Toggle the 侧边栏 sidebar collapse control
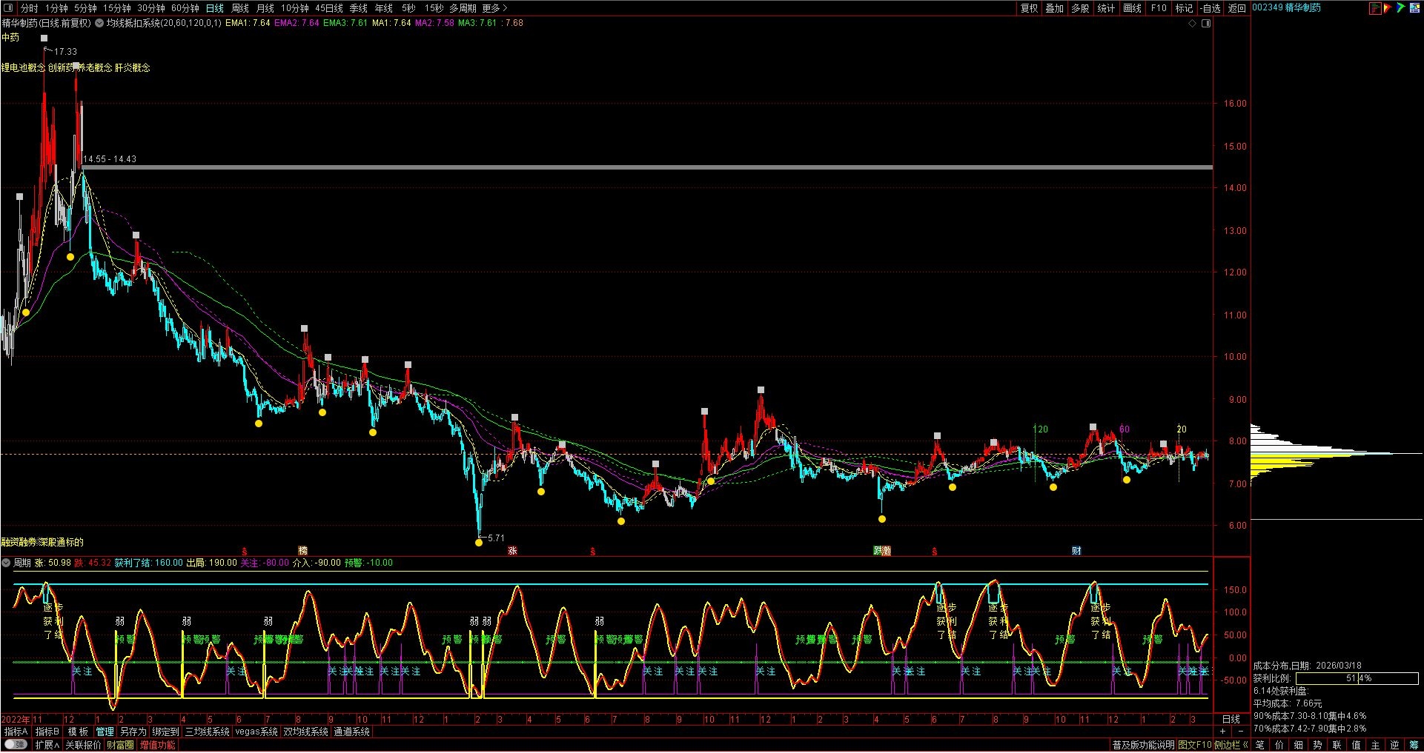This screenshot has height=753, width=1424. coord(1231,745)
